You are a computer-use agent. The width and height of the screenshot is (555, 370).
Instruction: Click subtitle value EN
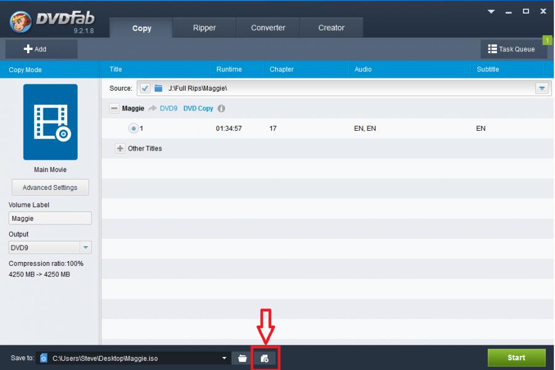click(480, 128)
